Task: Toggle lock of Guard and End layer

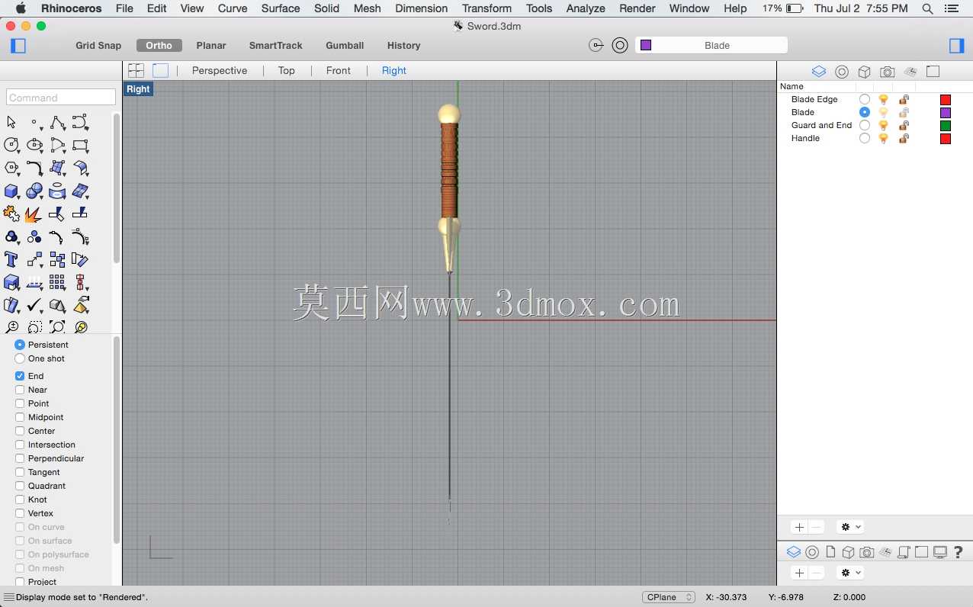Action: click(904, 125)
